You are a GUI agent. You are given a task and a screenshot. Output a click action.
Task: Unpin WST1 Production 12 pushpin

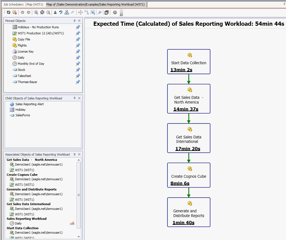click(x=78, y=33)
